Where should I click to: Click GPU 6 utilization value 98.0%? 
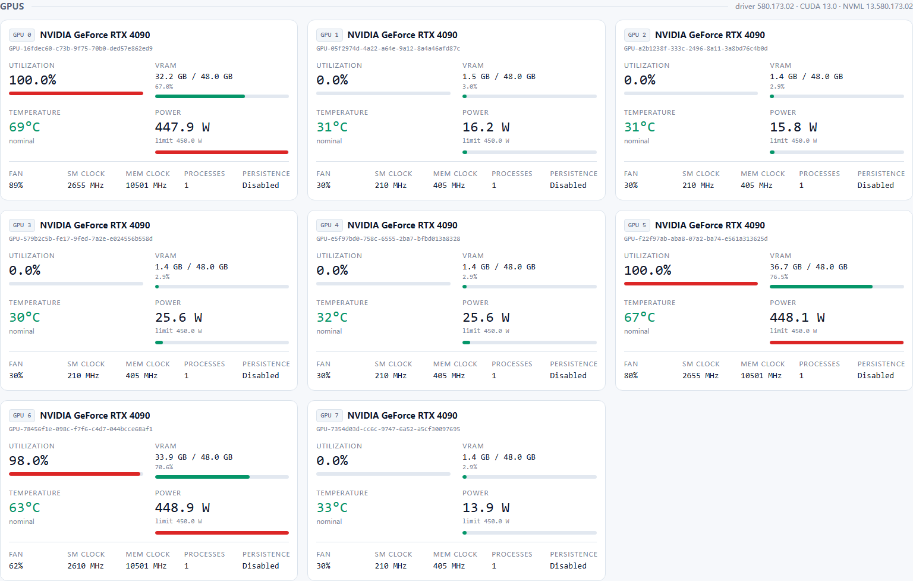[29, 461]
